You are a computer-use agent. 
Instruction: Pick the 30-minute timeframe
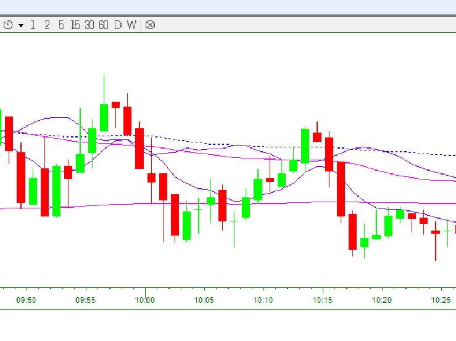click(89, 25)
